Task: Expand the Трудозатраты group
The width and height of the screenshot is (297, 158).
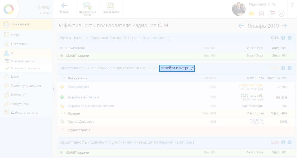Action: coord(63,130)
